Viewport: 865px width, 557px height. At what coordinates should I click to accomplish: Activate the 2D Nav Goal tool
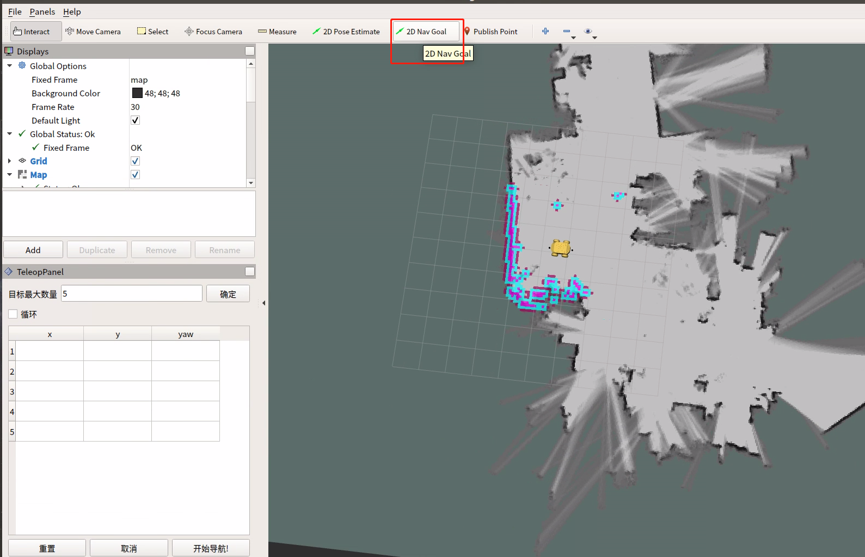(421, 32)
